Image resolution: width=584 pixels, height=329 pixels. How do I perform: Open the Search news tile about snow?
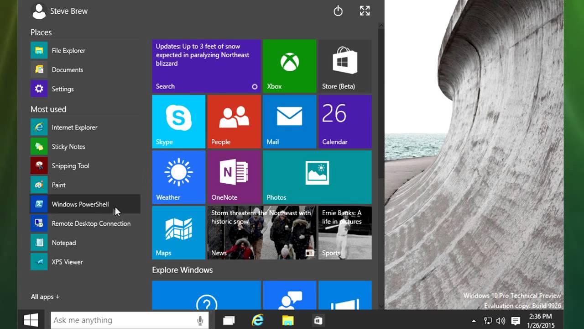[206, 66]
